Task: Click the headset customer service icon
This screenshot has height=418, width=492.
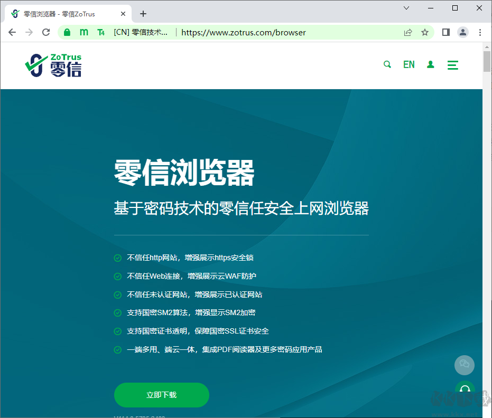Action: [464, 389]
